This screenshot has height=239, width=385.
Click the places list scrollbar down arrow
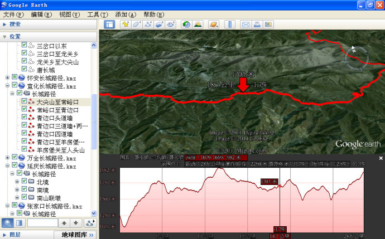coord(94,213)
